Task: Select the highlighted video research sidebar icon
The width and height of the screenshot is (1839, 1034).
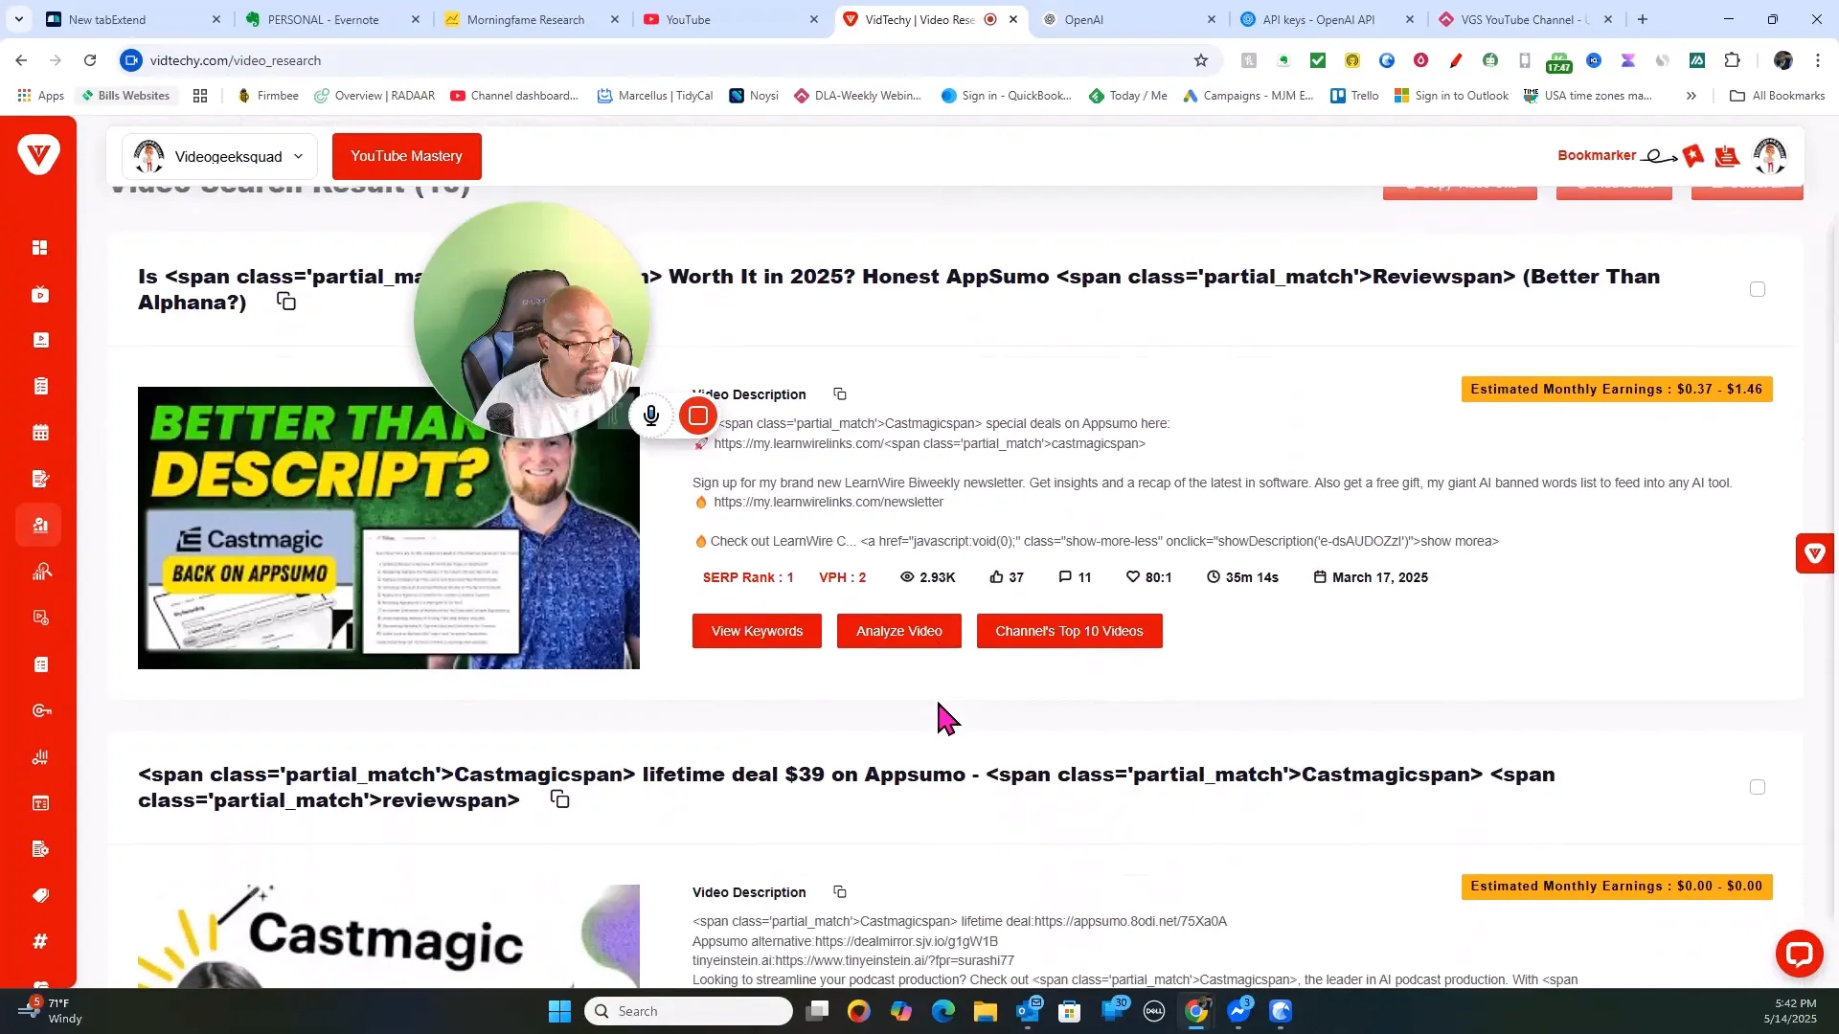Action: click(x=40, y=525)
